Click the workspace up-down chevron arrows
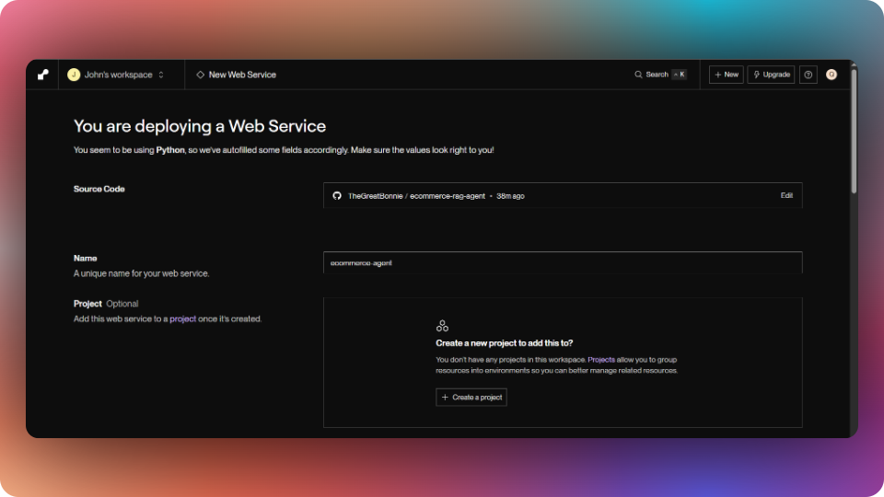Viewport: 884px width, 497px height. 161,75
